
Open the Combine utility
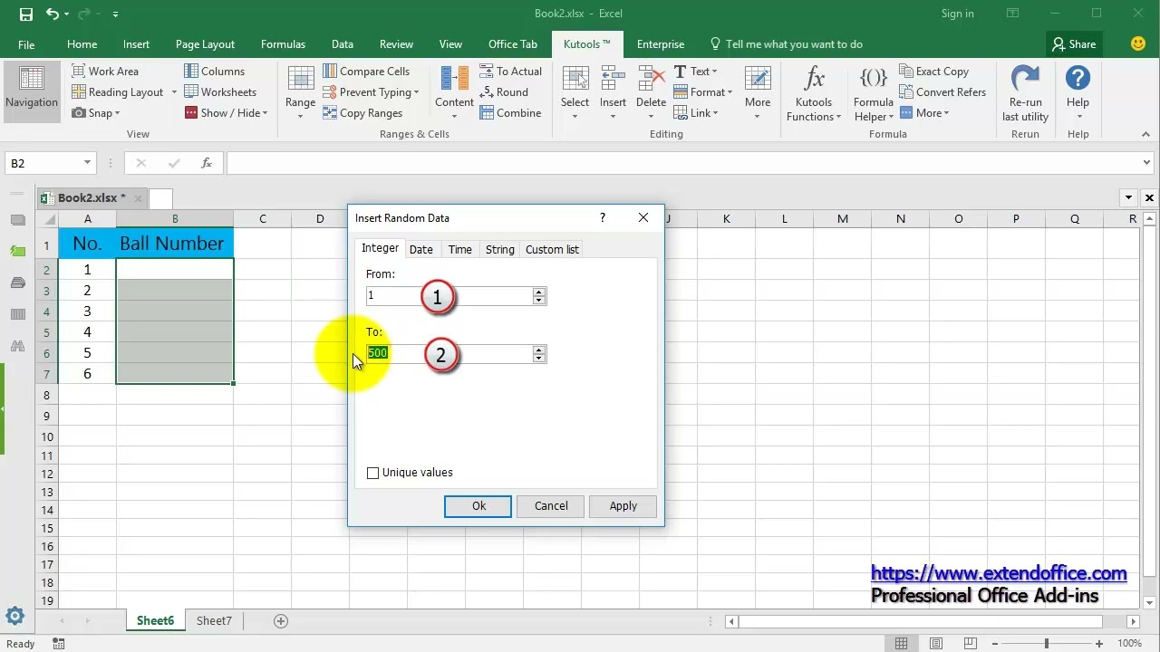pos(510,113)
